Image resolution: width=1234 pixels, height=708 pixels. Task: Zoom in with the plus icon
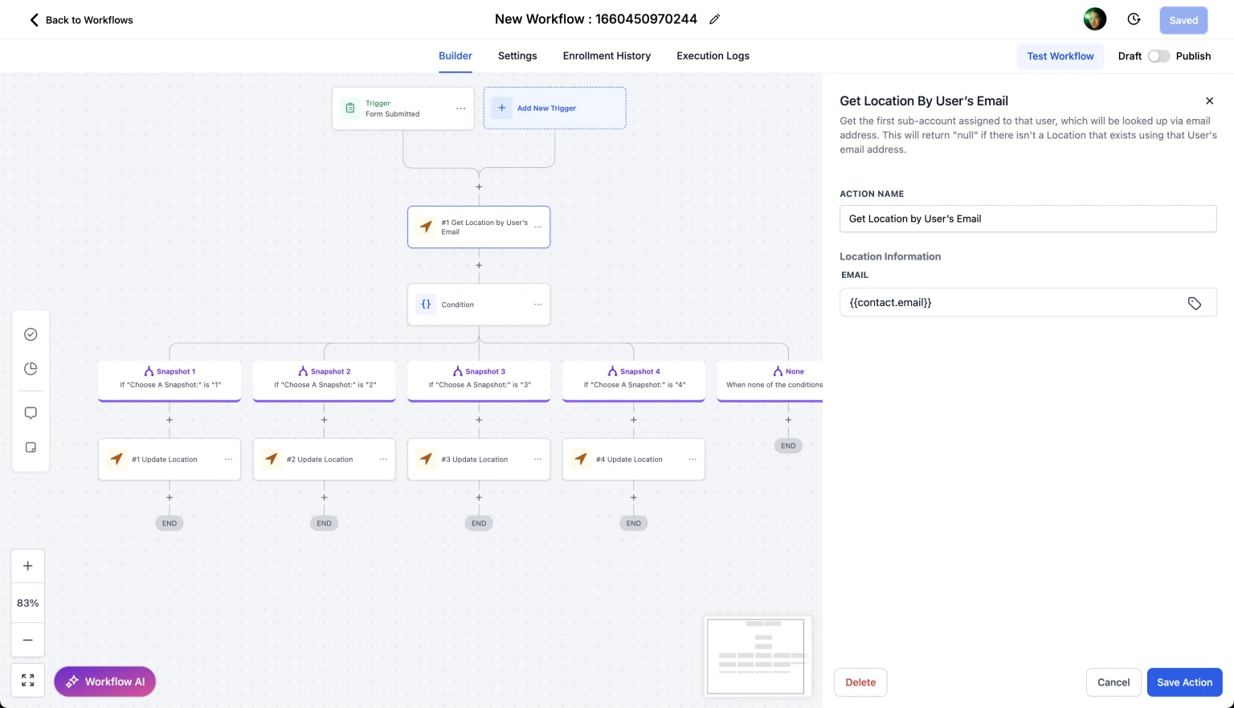28,566
